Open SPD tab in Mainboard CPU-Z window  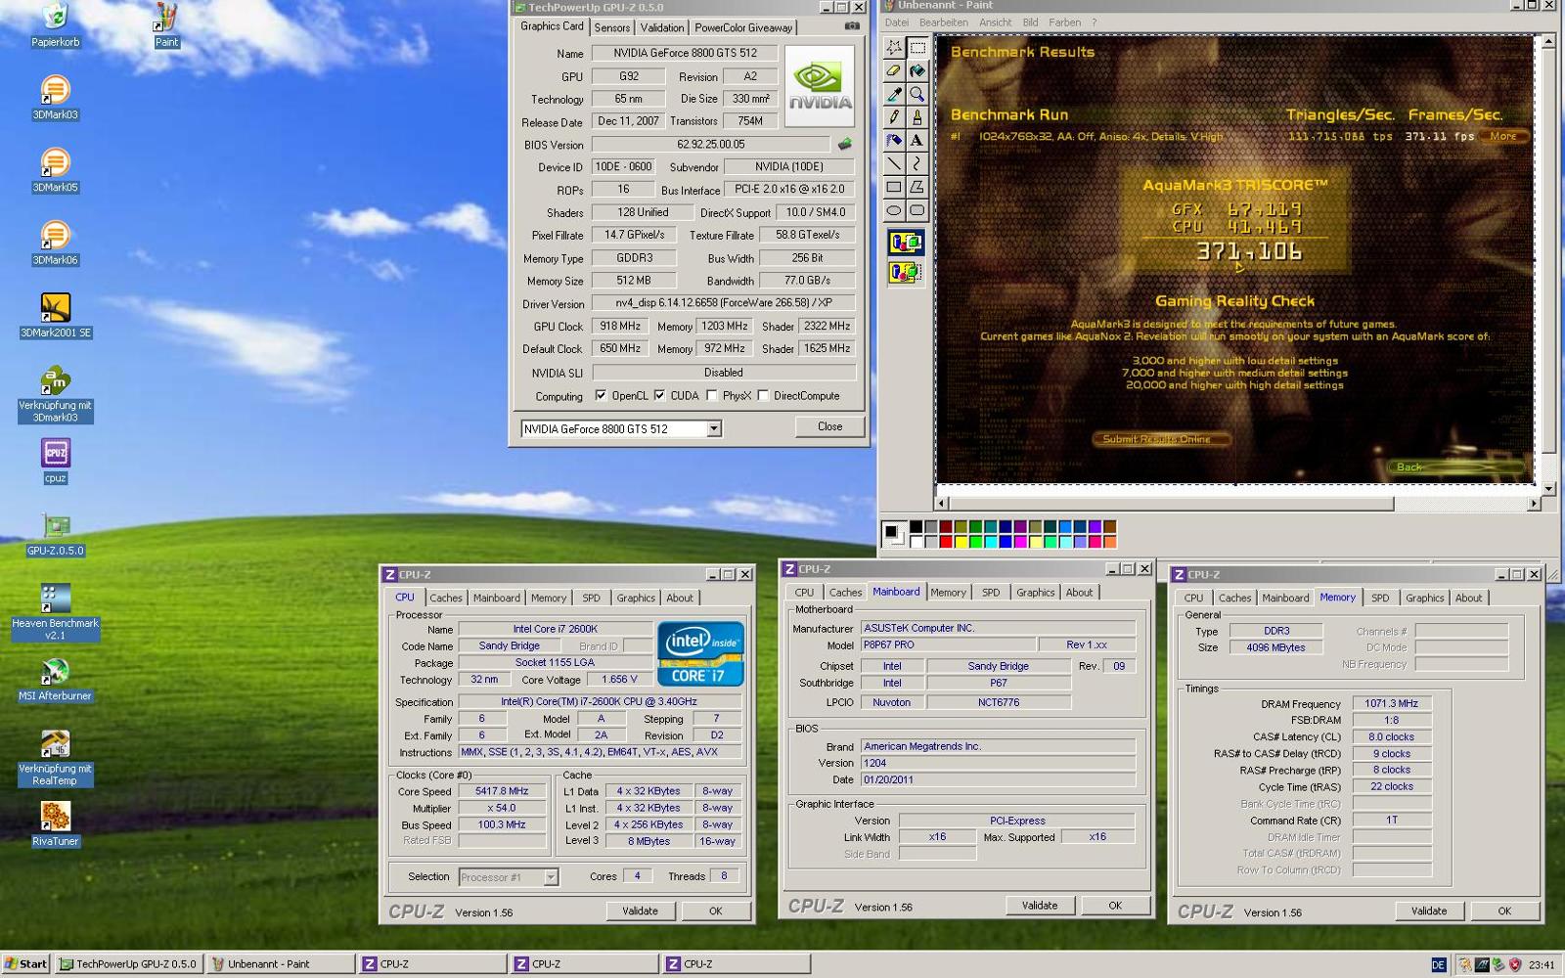tap(991, 592)
